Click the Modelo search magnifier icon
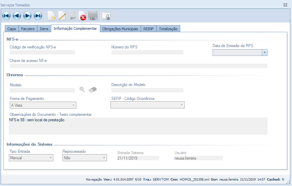 click(x=82, y=89)
